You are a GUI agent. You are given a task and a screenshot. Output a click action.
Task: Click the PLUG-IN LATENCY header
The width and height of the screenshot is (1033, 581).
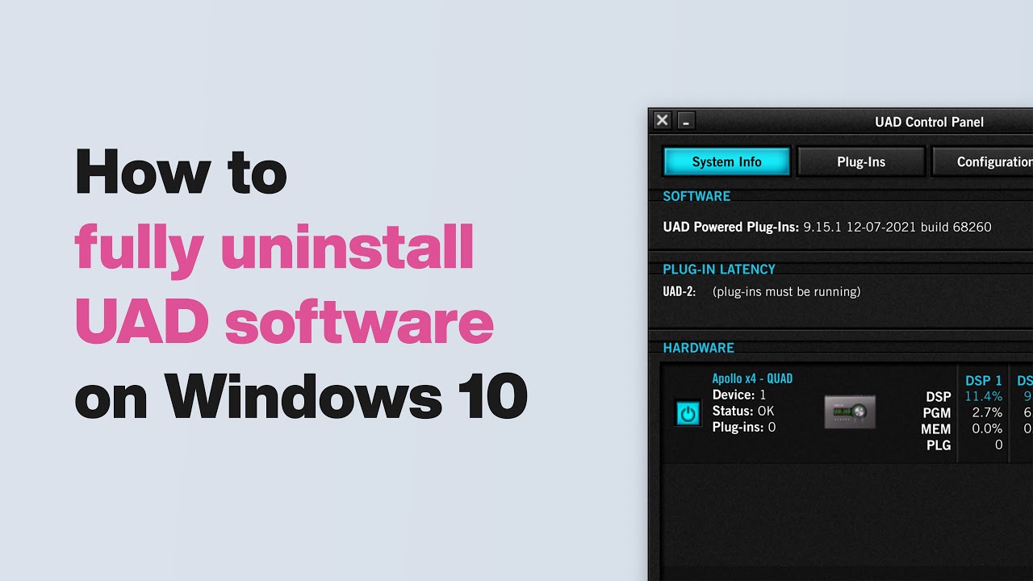tap(719, 269)
